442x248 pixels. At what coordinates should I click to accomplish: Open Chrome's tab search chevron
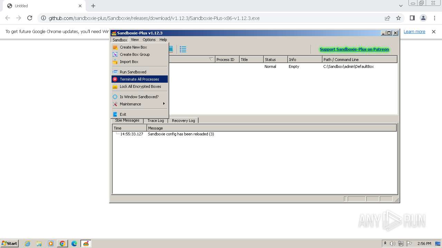coord(401,6)
